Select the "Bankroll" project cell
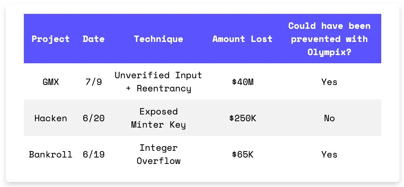404x187 pixels. (51, 155)
